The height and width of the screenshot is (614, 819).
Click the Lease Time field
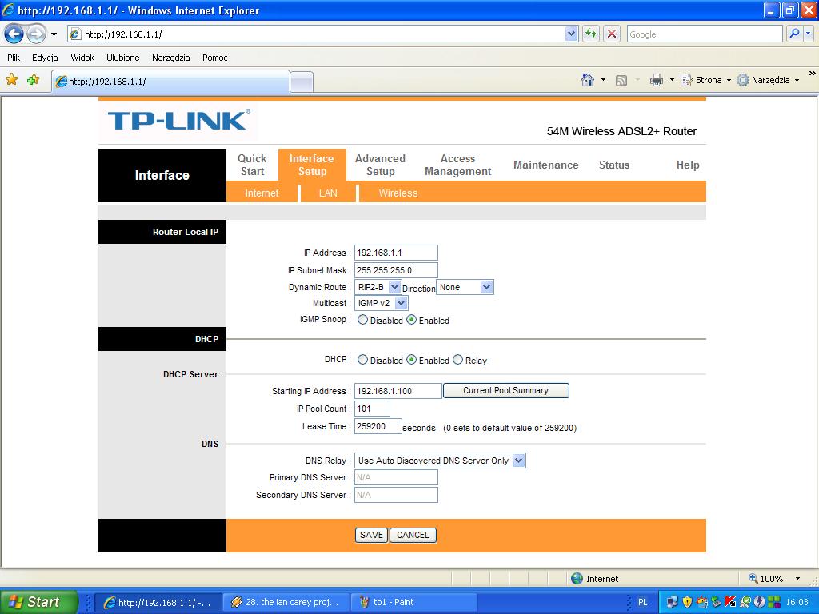tap(378, 427)
